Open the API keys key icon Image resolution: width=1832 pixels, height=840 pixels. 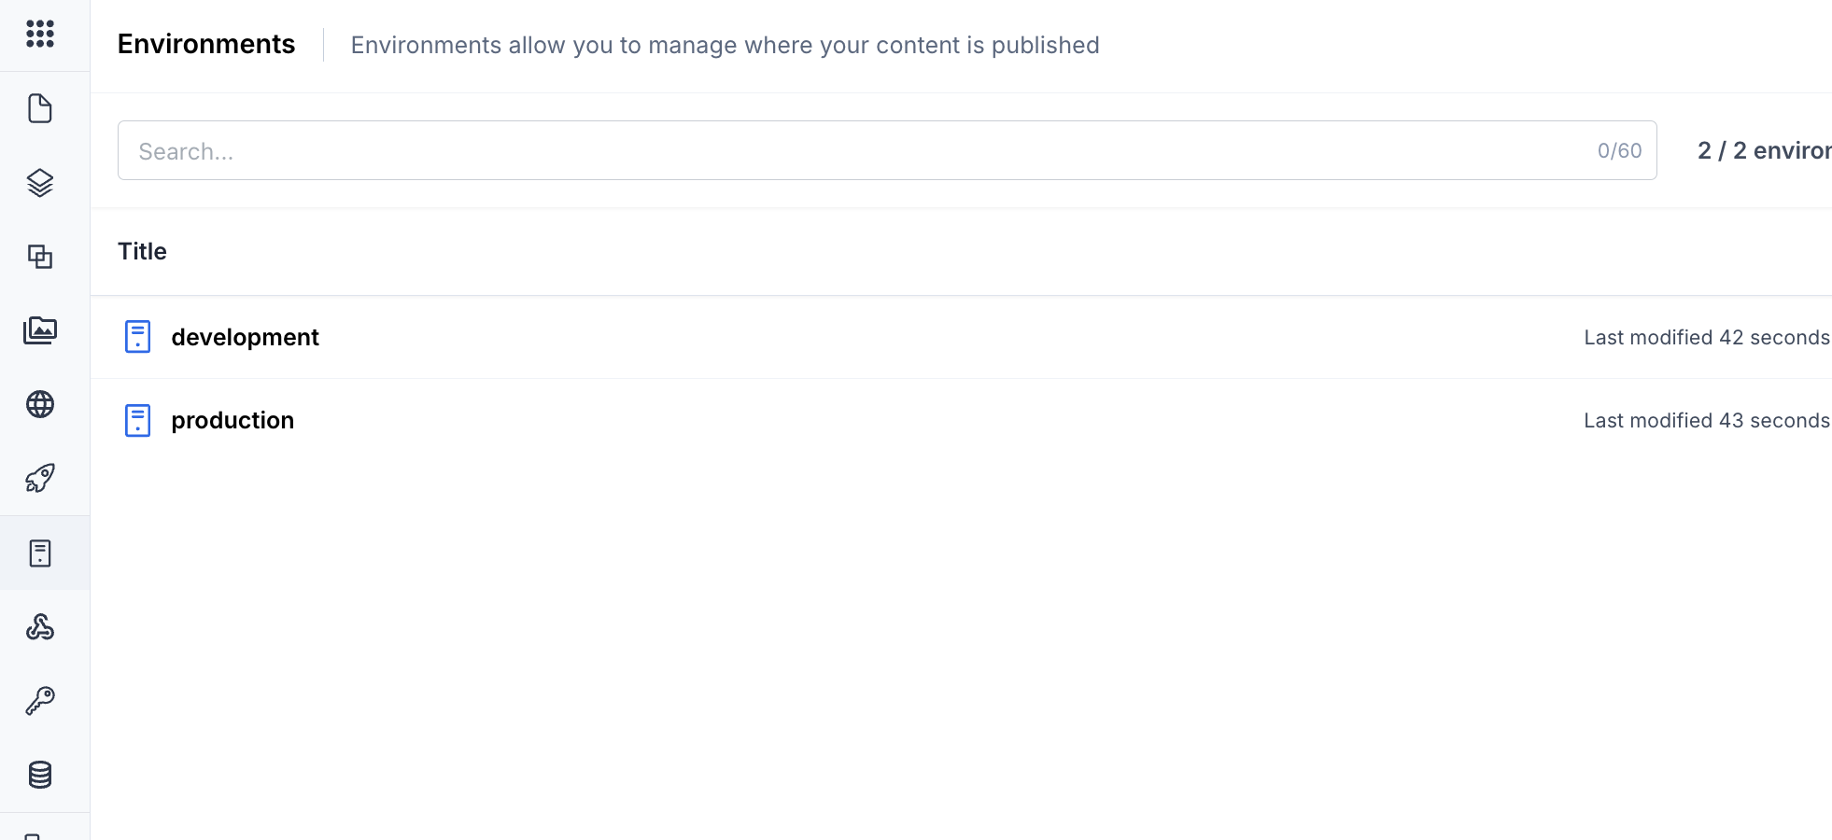tap(40, 700)
